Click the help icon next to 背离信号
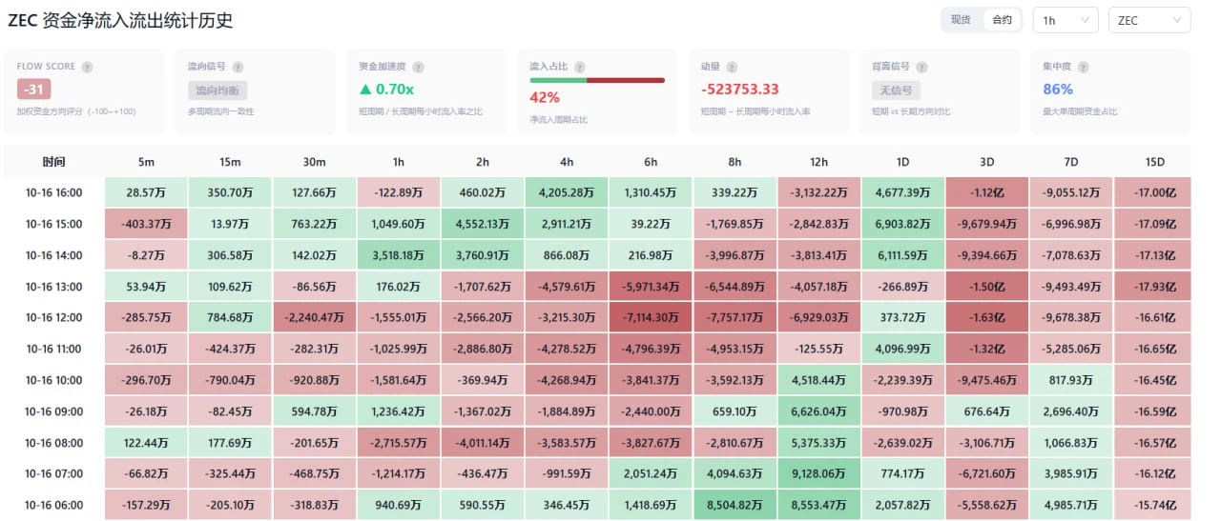The height and width of the screenshot is (521, 1221). [921, 68]
